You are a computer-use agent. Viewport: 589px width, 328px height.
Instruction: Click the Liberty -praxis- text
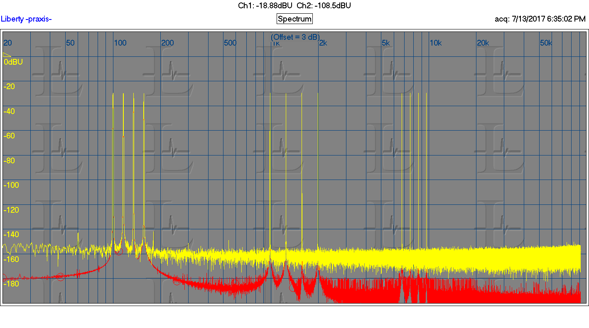[x=26, y=19]
